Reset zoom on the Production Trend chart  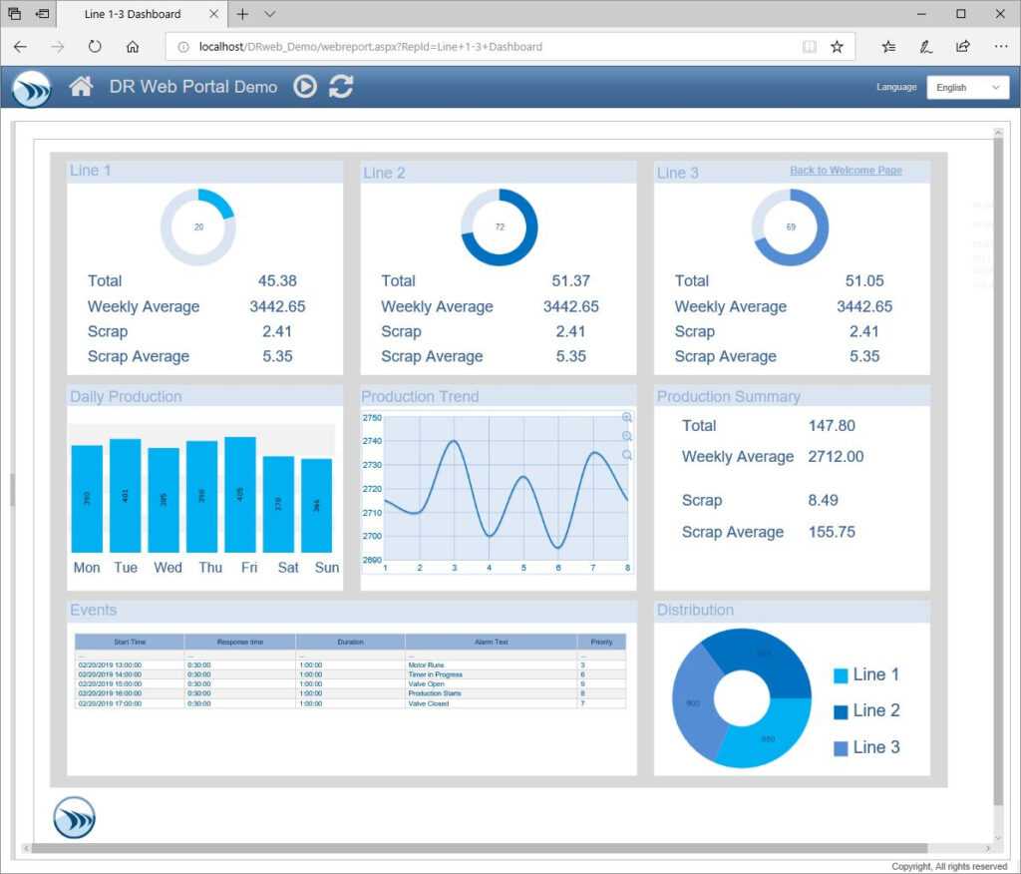(x=626, y=455)
